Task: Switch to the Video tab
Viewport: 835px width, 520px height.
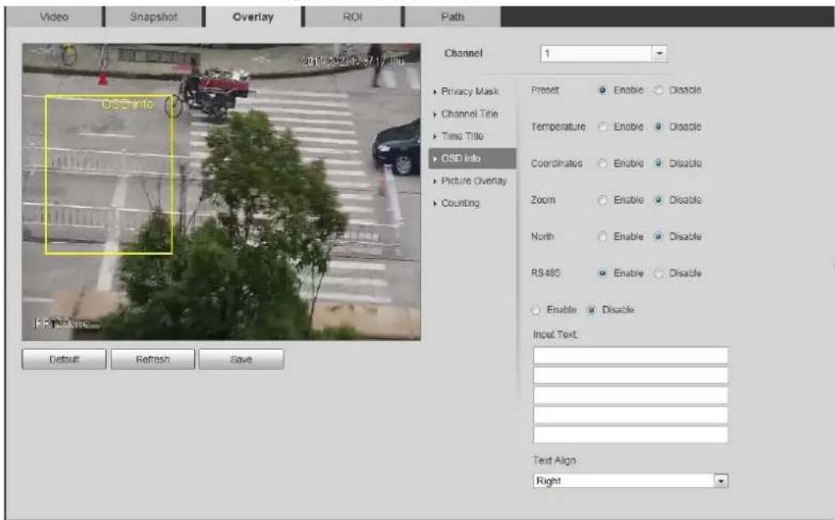Action: tap(54, 17)
